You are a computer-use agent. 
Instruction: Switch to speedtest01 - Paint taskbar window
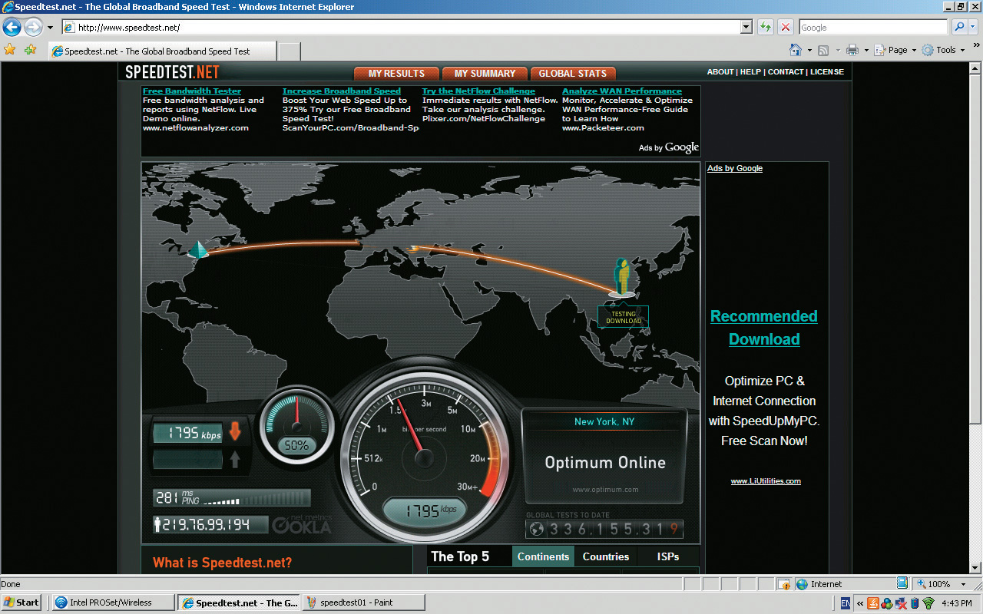363,602
